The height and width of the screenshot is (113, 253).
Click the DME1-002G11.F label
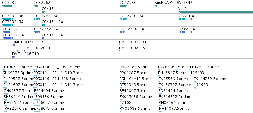click(x=39, y=48)
